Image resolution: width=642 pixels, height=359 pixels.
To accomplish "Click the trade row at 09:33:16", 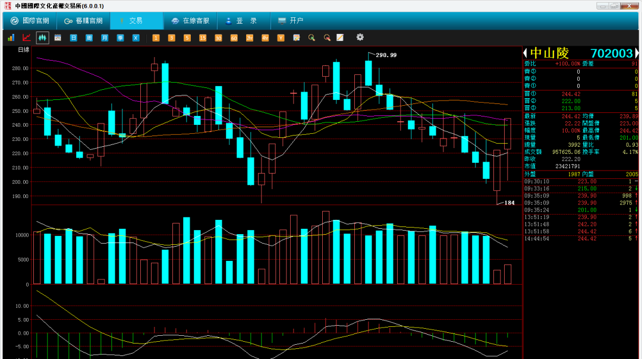I will [x=581, y=188].
